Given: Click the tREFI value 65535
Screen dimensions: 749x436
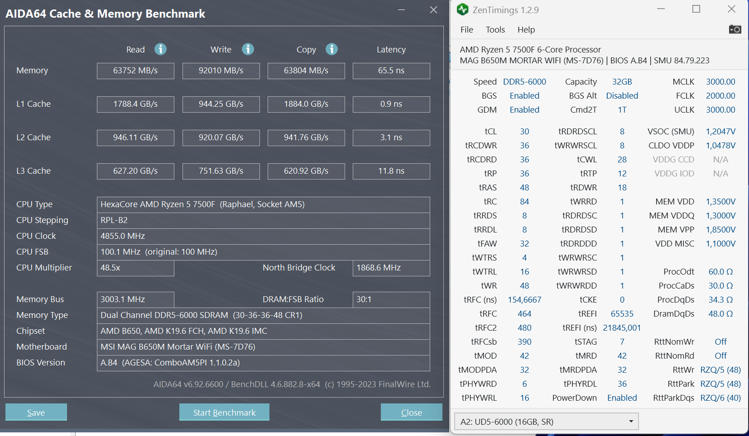Looking at the screenshot, I should click(x=622, y=314).
